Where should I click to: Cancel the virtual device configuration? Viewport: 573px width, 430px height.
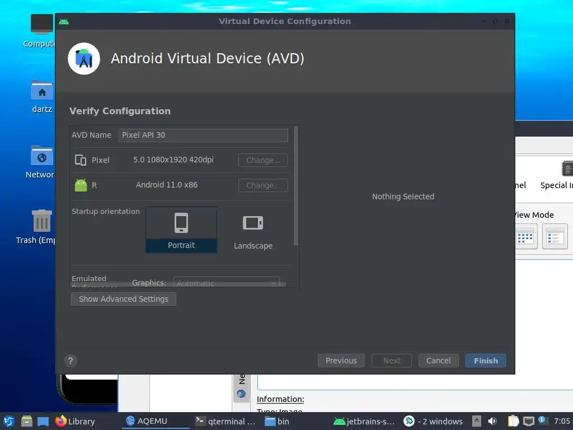tap(439, 361)
